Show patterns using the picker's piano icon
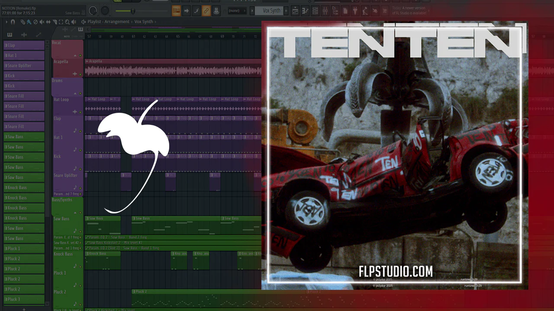554x311 pixels. 10,35
